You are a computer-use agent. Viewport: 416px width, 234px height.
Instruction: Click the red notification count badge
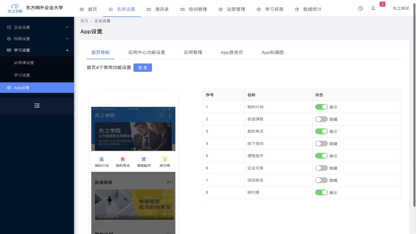(382, 4)
